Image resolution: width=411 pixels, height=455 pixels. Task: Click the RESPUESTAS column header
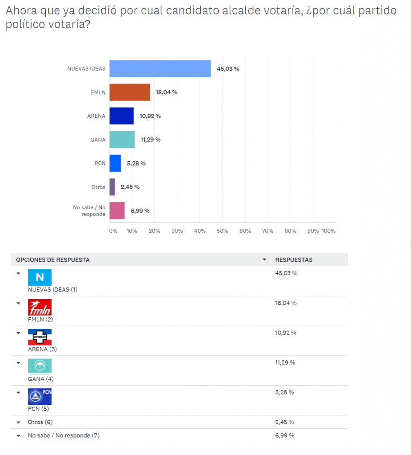[294, 259]
